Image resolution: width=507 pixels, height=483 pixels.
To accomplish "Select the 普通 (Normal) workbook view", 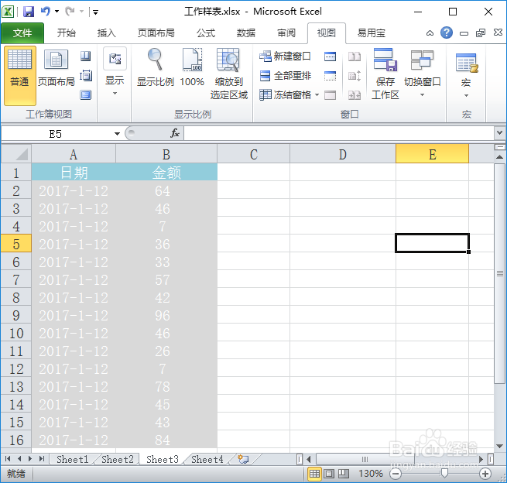I will [x=19, y=76].
